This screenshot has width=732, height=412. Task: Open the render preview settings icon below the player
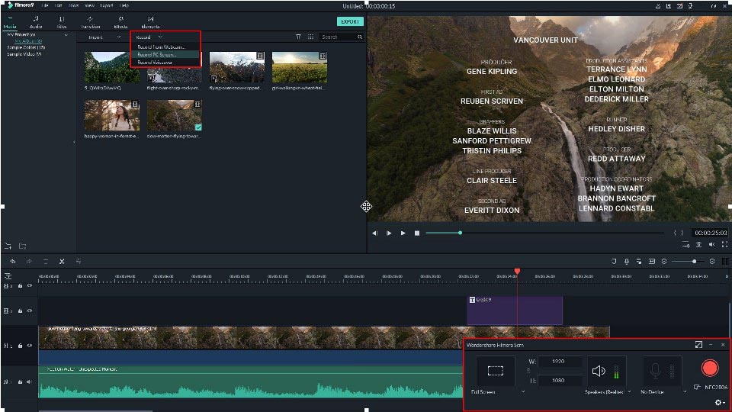685,244
